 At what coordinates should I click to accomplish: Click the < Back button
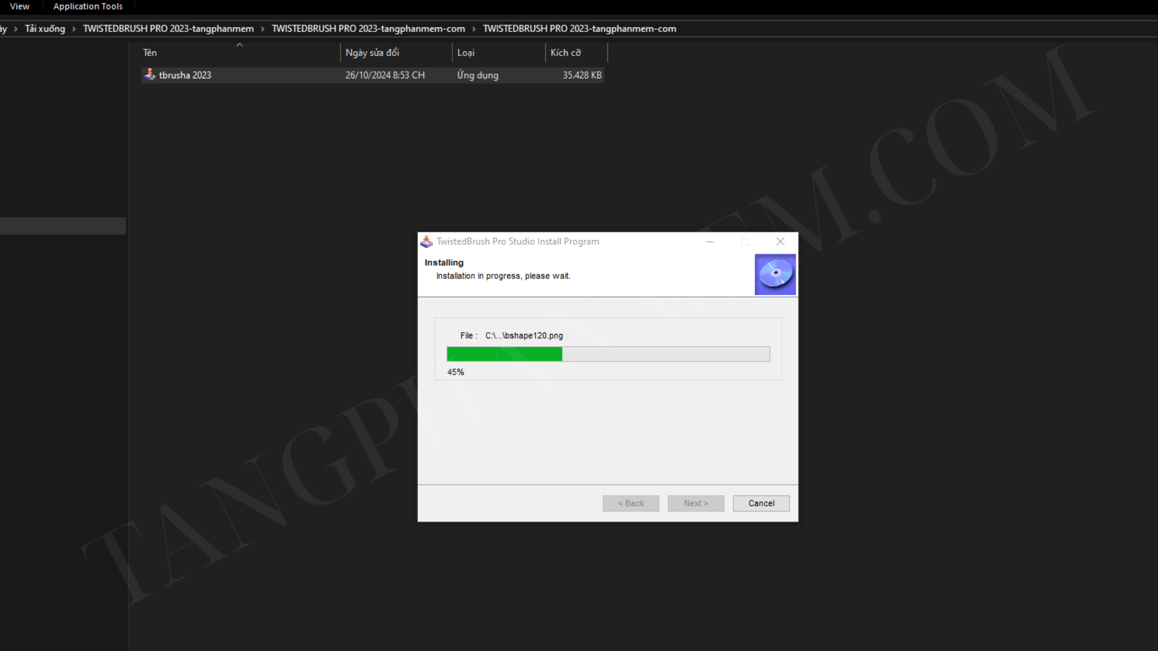(631, 503)
